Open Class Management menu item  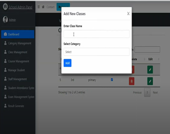[18, 52]
